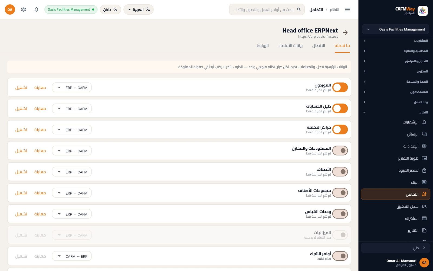This screenshot has width=433, height=271.
Task: Click معاينة for وحدات القياس row
Action: [40, 214]
